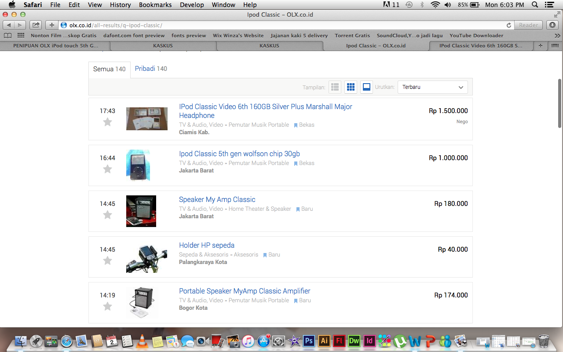Image resolution: width=563 pixels, height=352 pixels.
Task: Add a new tab with the plus icon
Action: [x=541, y=46]
